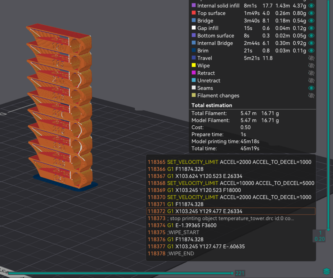Click the Top surface red swatch

pyautogui.click(x=194, y=13)
